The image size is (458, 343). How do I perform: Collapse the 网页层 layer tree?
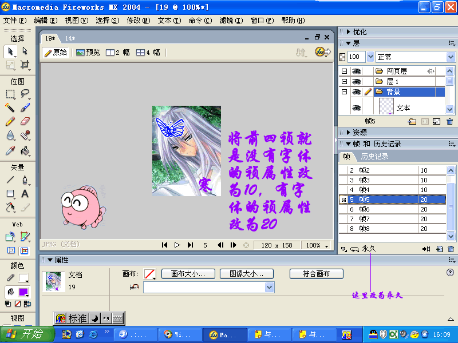pos(345,71)
